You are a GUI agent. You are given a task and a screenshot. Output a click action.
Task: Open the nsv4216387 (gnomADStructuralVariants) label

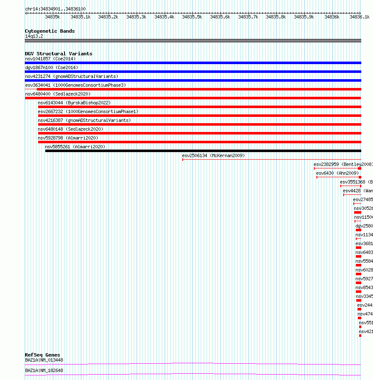(x=84, y=120)
